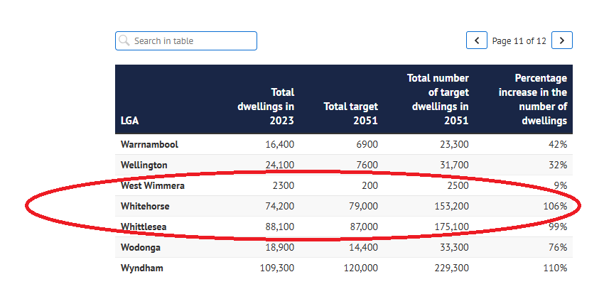Select the Wellington row name
Image resolution: width=604 pixels, height=294 pixels.
click(x=144, y=165)
